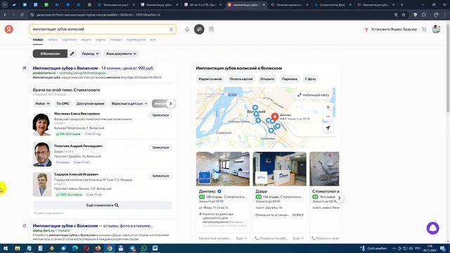Launch Firefox from the taskbar

pos(98,248)
